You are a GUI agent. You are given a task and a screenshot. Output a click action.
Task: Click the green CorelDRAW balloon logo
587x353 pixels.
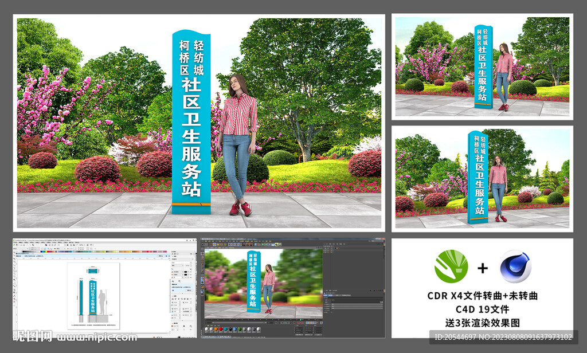point(451,267)
